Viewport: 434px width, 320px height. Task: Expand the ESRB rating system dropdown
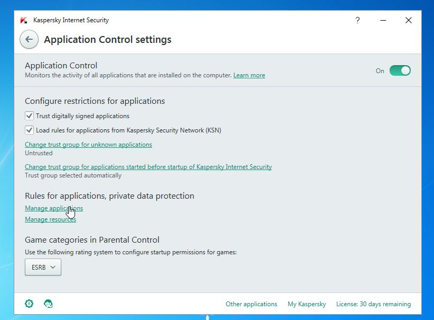click(x=43, y=268)
